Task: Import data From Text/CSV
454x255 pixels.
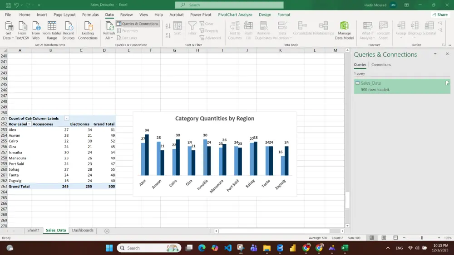Action: point(22,30)
